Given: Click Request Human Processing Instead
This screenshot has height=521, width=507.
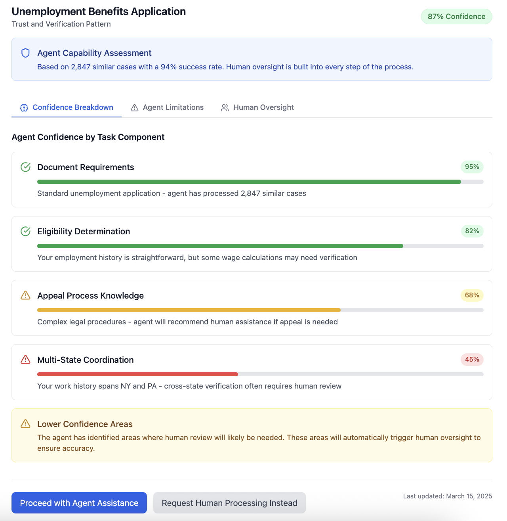Looking at the screenshot, I should [x=229, y=502].
